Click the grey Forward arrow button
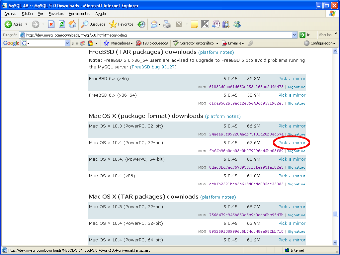 (x=35, y=24)
